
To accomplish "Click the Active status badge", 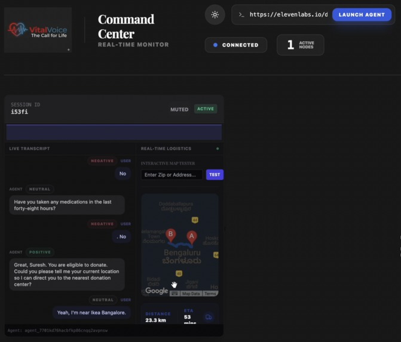I will 206,109.
